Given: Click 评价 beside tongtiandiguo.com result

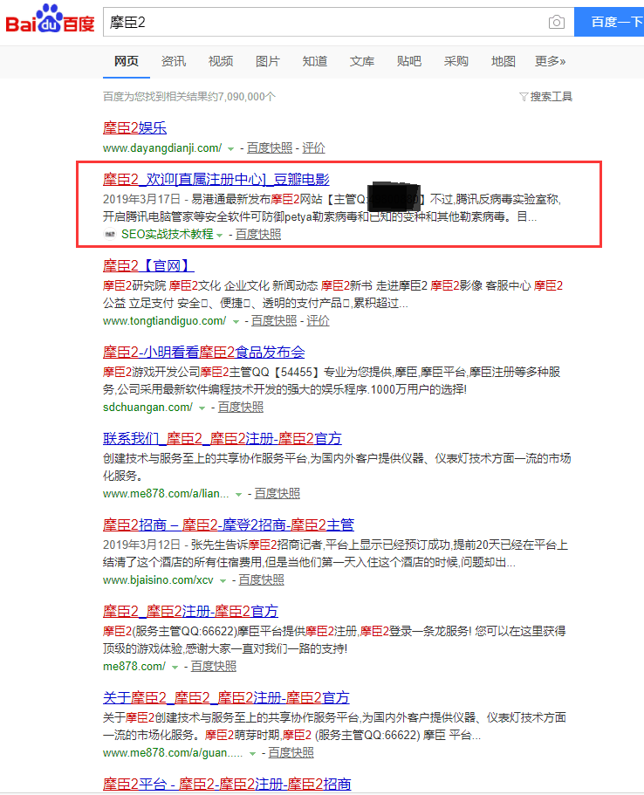Looking at the screenshot, I should pos(318,321).
